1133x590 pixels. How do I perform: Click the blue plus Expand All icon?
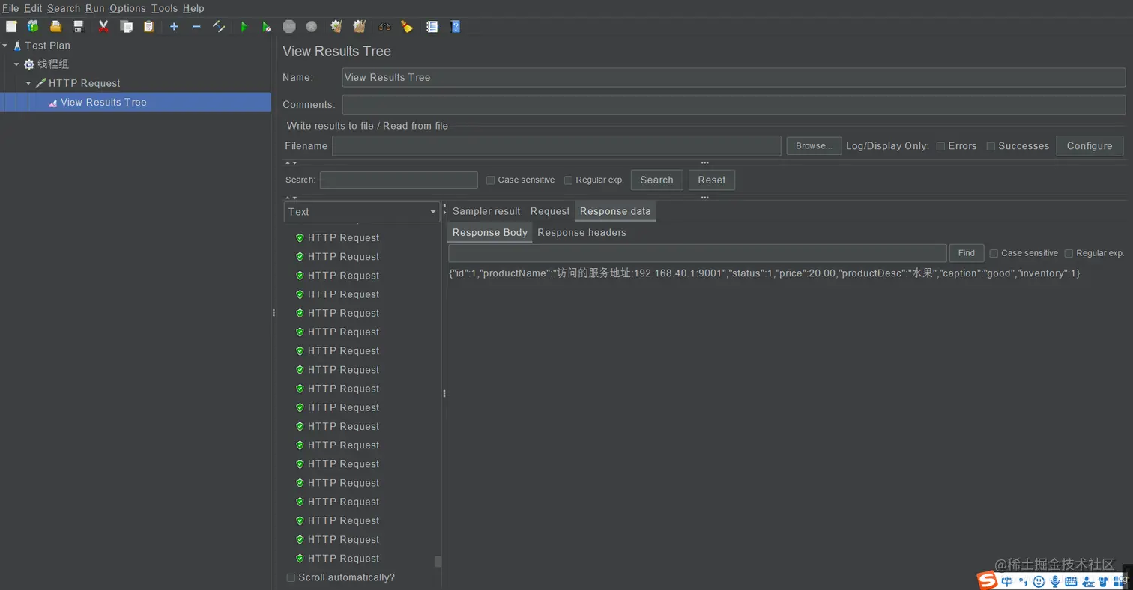tap(174, 27)
